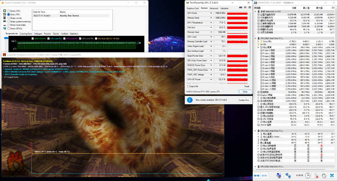Open the GPU Temperature sensor dropdown arrow
Viewport: 338px width, 181px height.
pos(211,23)
